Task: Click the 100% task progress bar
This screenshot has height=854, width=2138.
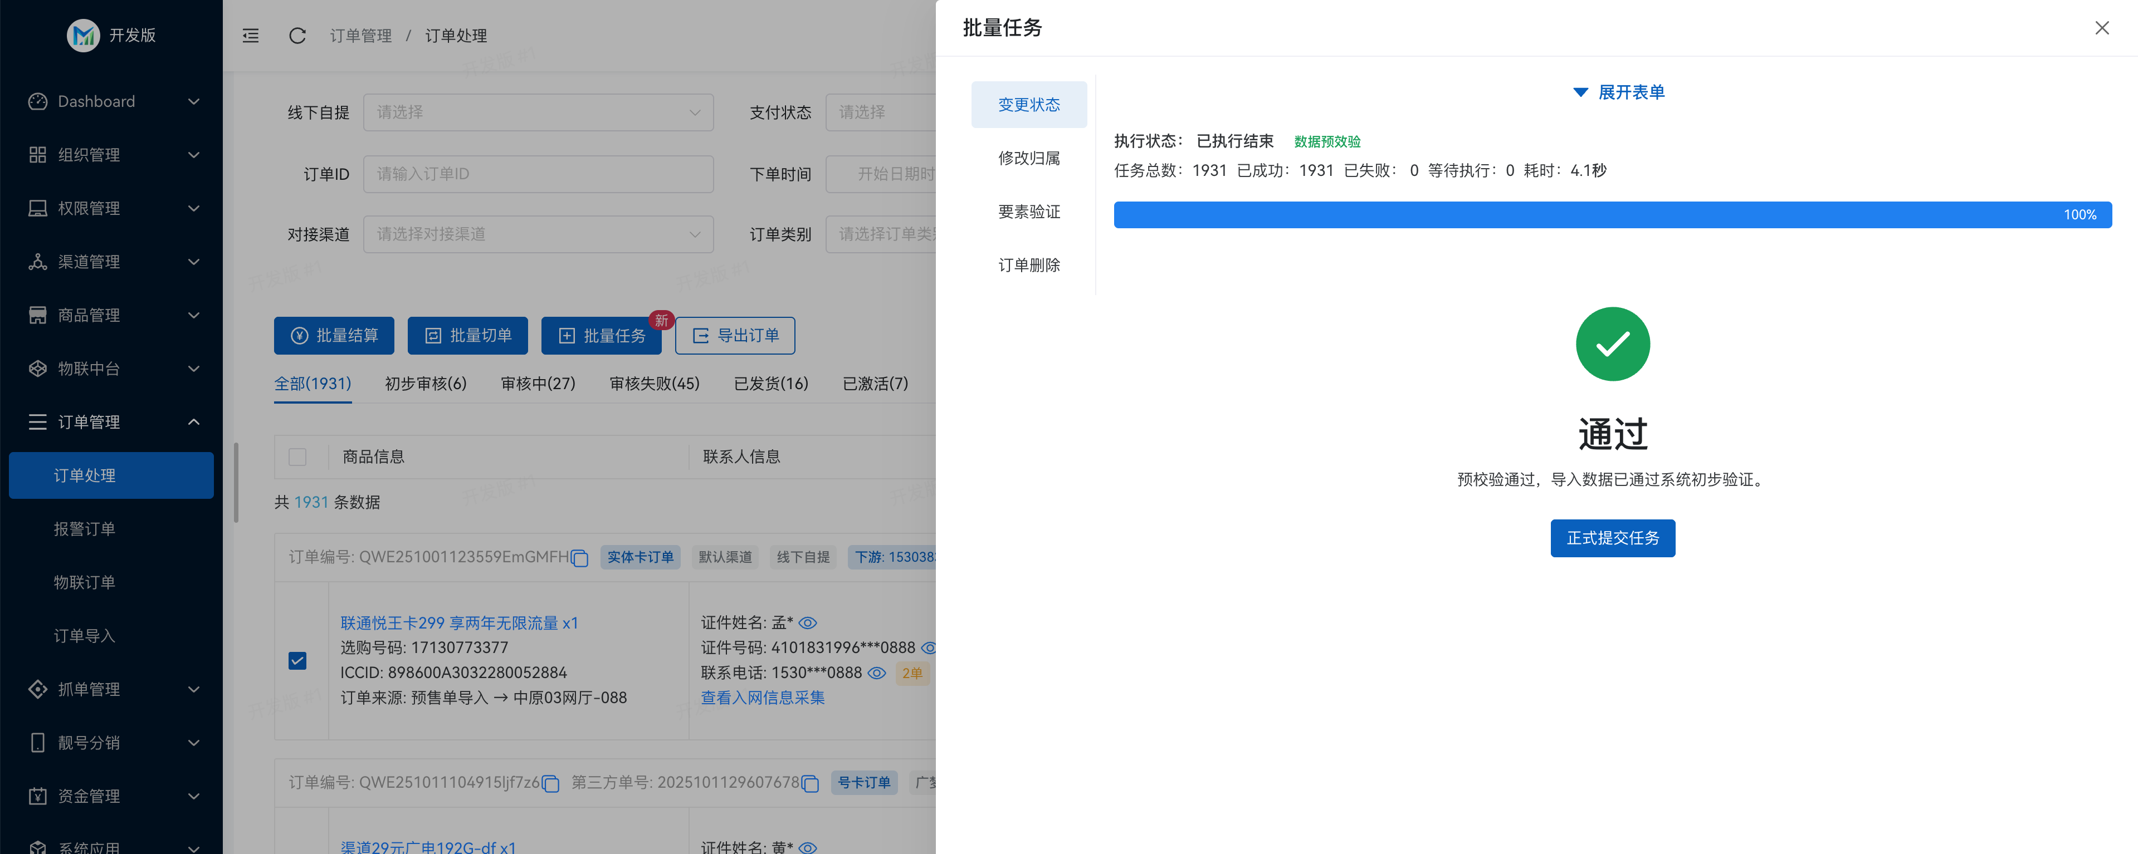Action: [1612, 214]
